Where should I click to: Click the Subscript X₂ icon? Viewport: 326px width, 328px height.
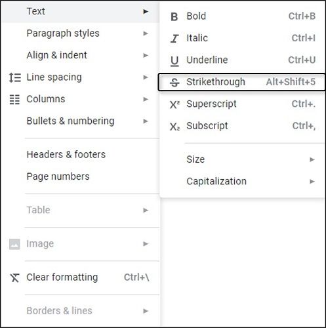tap(174, 127)
